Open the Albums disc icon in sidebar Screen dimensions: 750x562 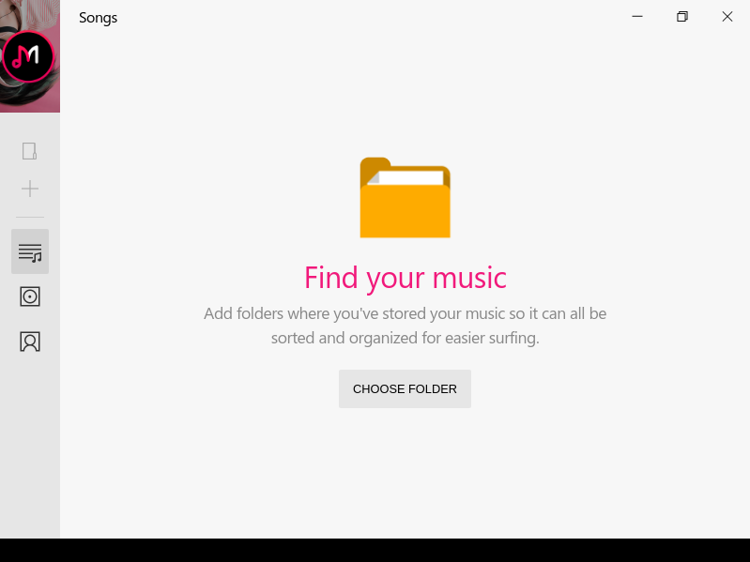point(30,296)
